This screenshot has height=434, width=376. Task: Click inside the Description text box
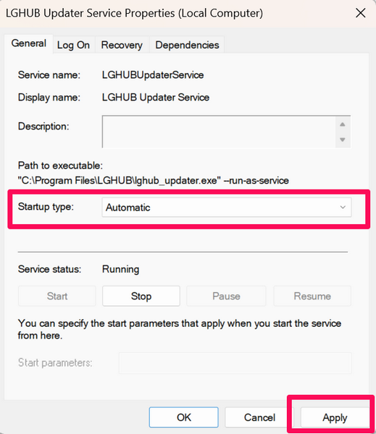tap(219, 132)
